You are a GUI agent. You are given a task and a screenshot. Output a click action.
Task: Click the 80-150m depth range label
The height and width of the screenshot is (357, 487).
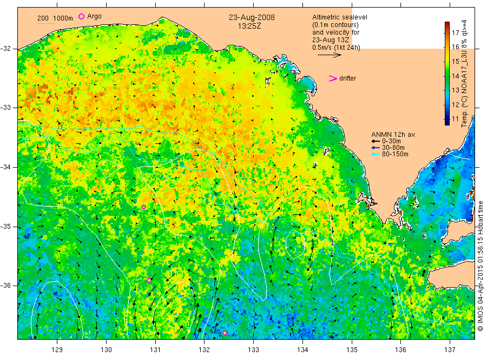point(395,154)
